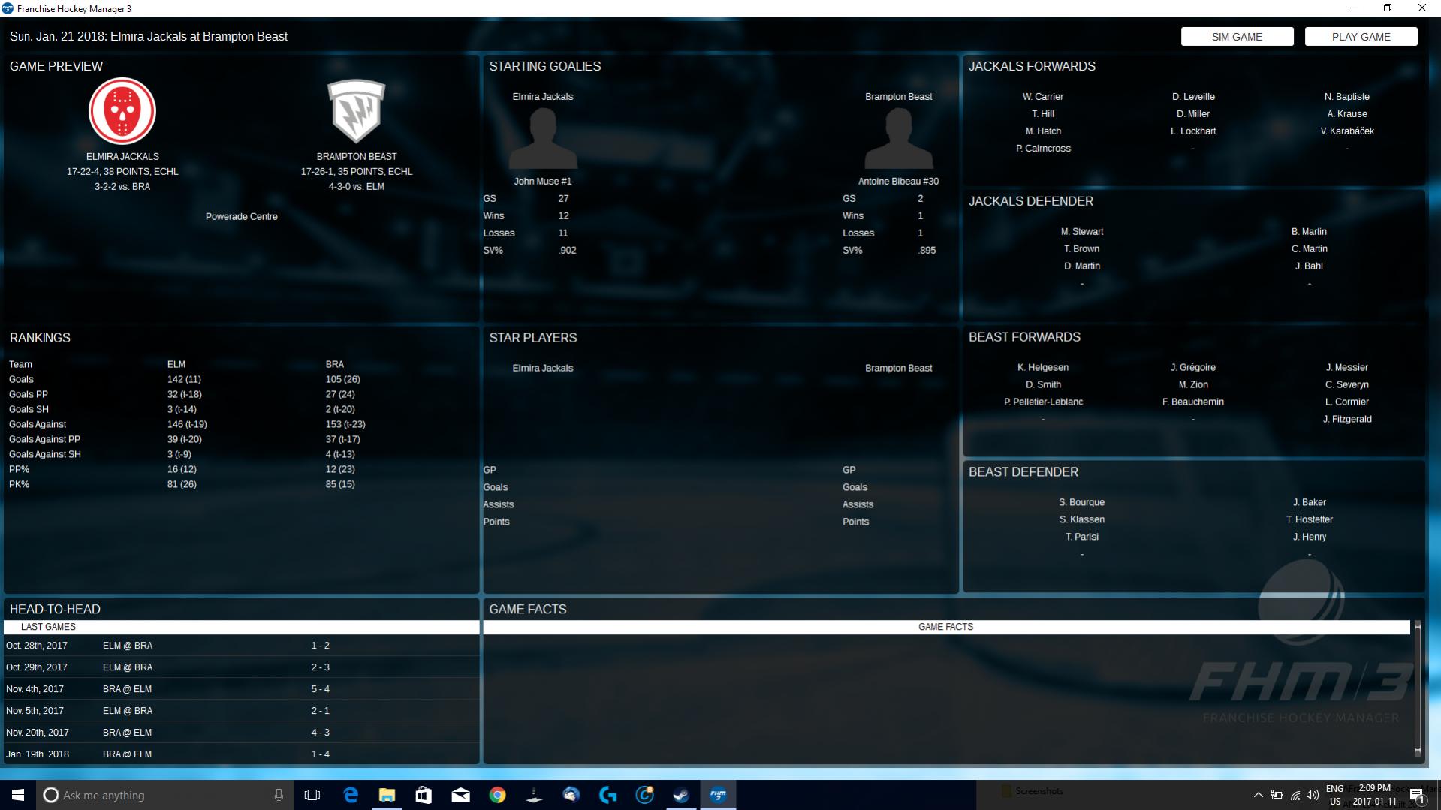The width and height of the screenshot is (1441, 810).
Task: Open Microsoft Edge from the taskbar
Action: (x=350, y=795)
